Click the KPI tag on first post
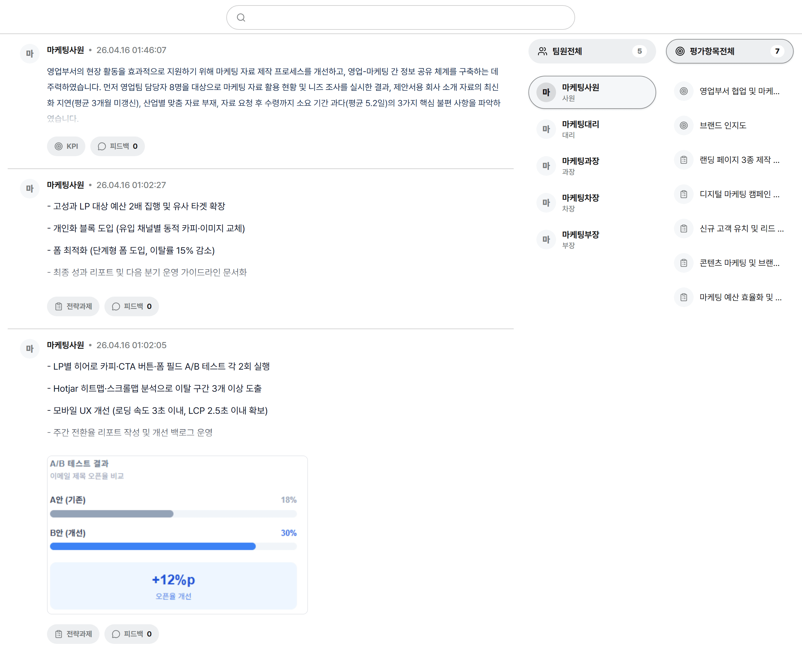 [x=66, y=146]
